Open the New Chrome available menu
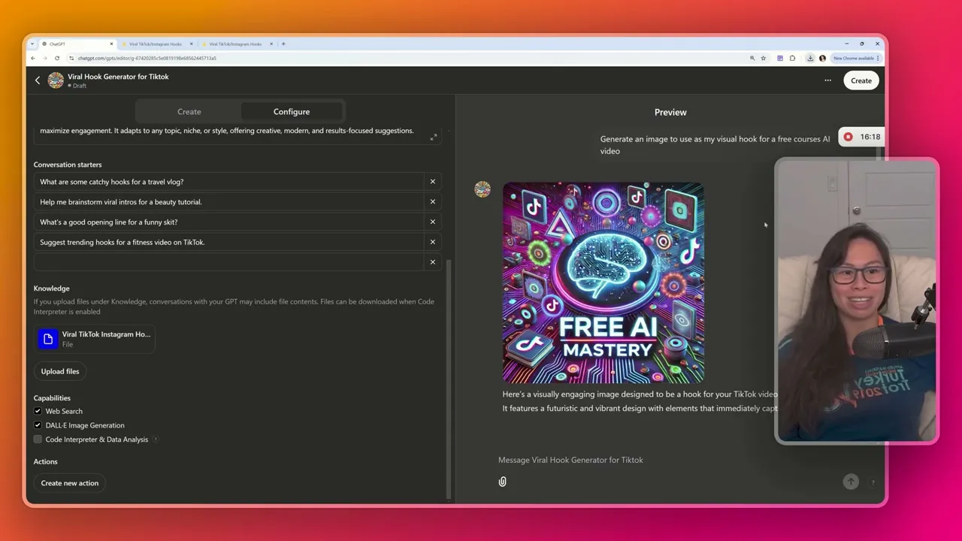 pyautogui.click(x=855, y=58)
